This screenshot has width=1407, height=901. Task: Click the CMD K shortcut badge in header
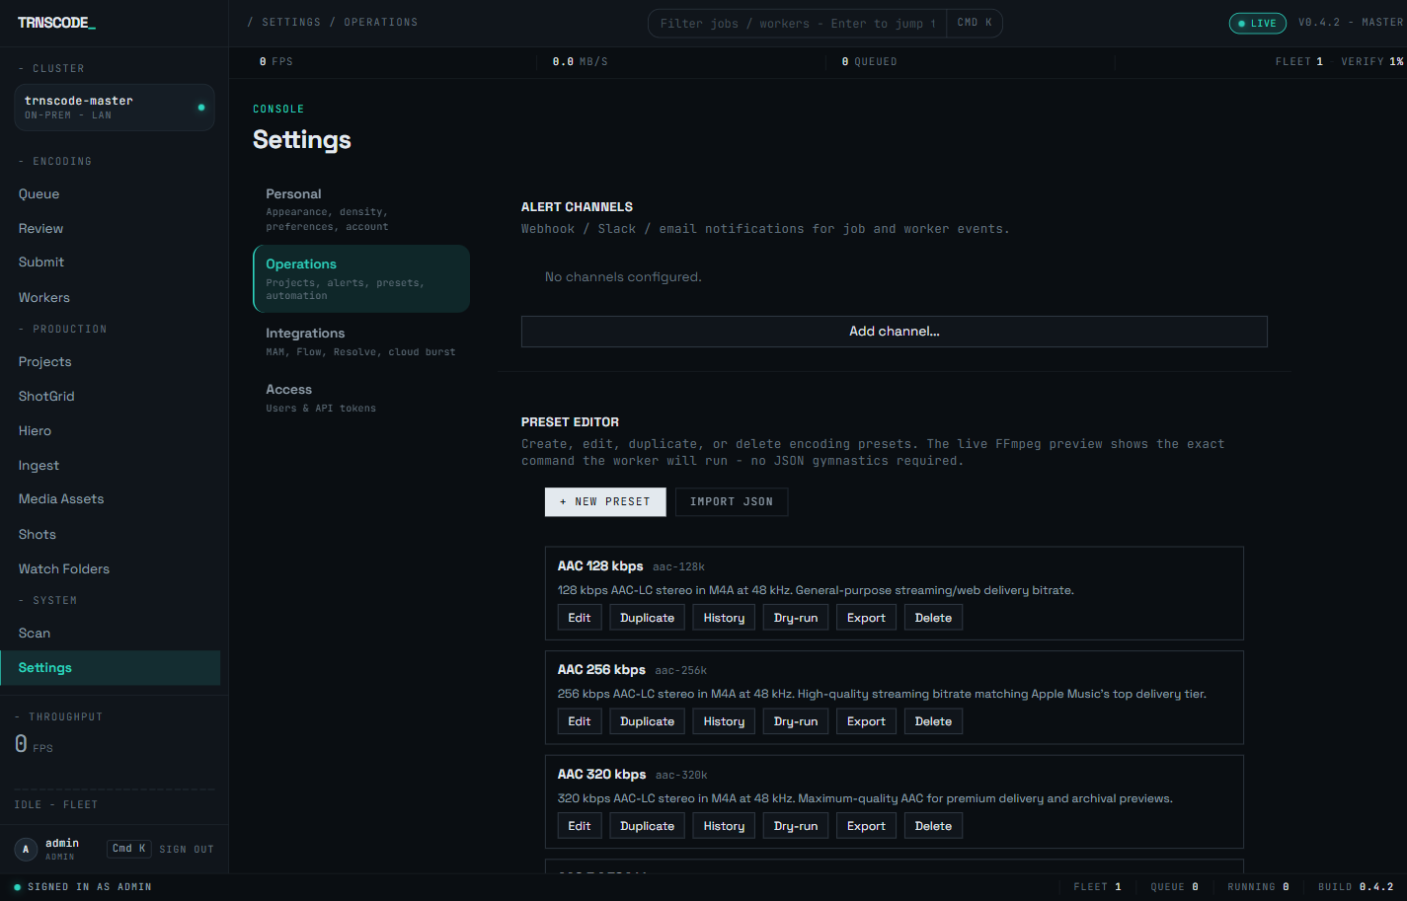[975, 23]
